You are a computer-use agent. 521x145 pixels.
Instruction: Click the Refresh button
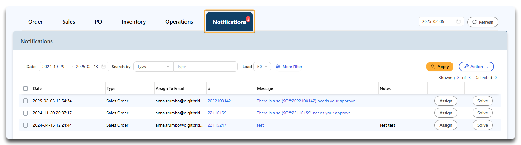point(483,22)
